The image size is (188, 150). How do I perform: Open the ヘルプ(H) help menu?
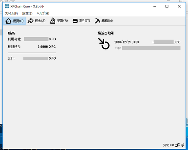click(x=43, y=13)
